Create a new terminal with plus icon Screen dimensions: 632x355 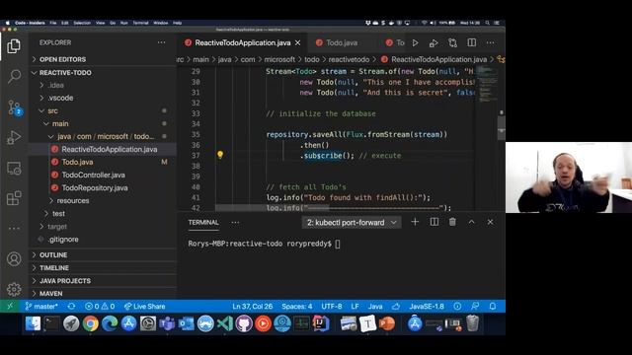pos(415,222)
